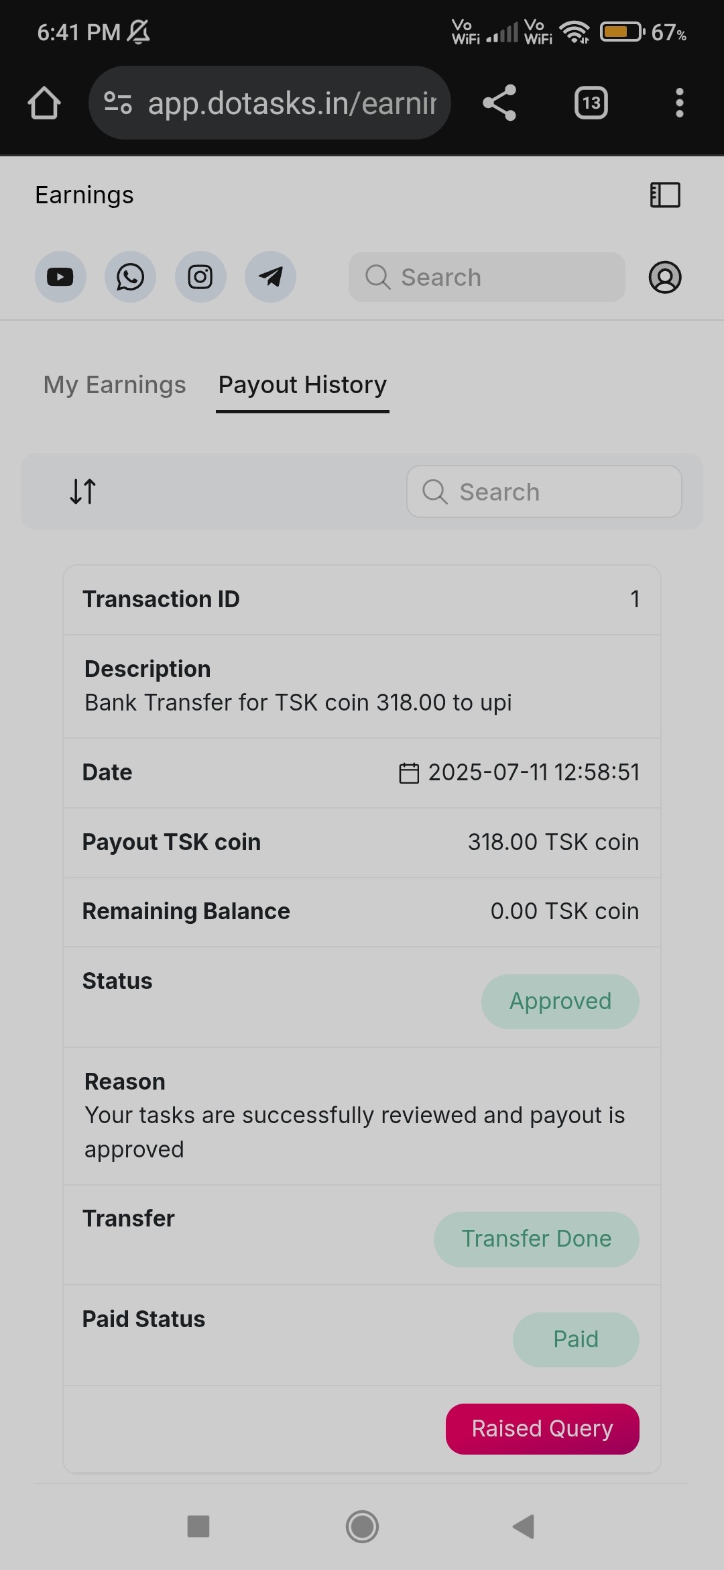Click the Transfer Done badge
Image resolution: width=724 pixels, height=1570 pixels.
536,1239
